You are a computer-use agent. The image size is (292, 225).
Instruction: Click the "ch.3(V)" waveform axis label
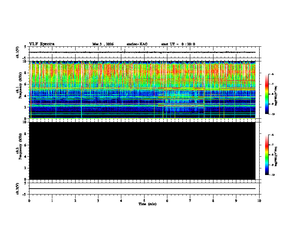(x=18, y=189)
